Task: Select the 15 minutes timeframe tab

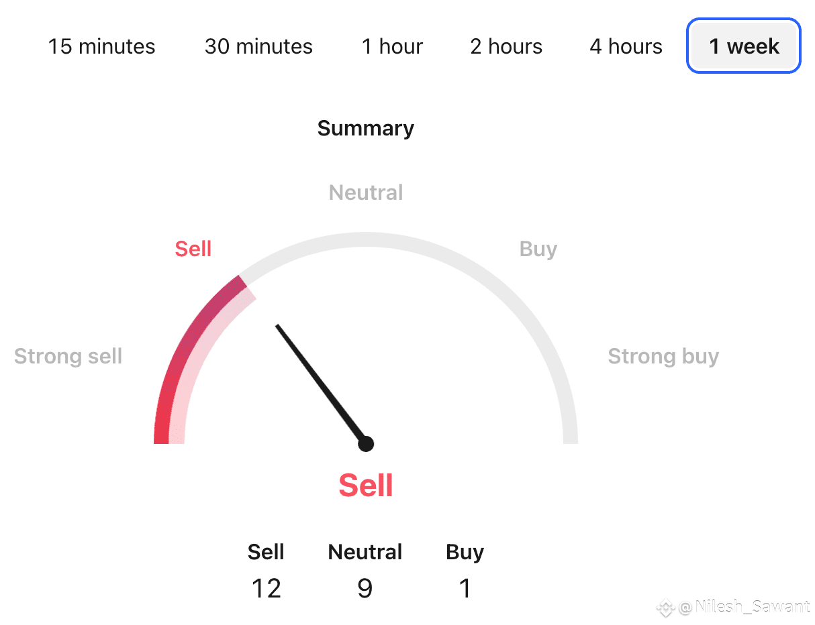Action: point(101,46)
